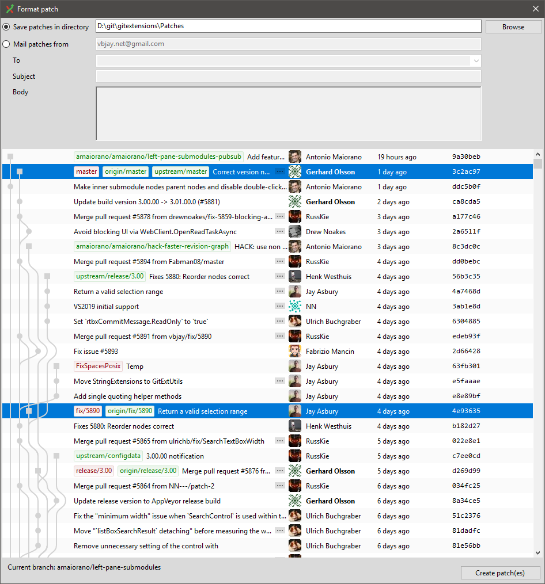Click Fabrizio Mancin avatar in 2d66428 row

[x=295, y=351]
